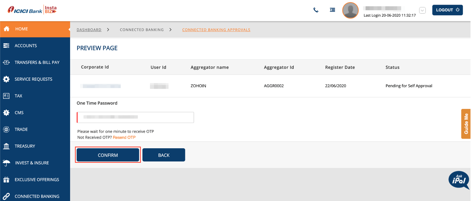Click the Connected Banking link icon

[x=6, y=196]
